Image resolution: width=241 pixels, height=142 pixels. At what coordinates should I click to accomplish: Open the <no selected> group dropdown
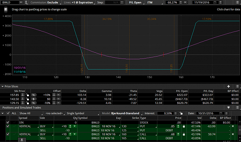click(x=55, y=113)
